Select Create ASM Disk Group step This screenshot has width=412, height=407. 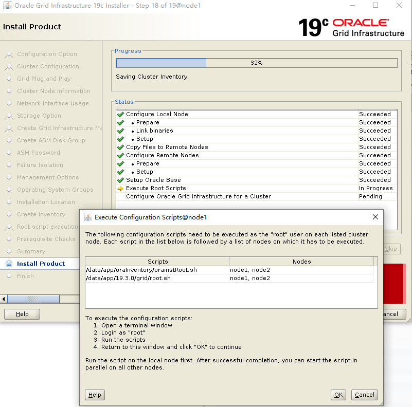point(51,140)
